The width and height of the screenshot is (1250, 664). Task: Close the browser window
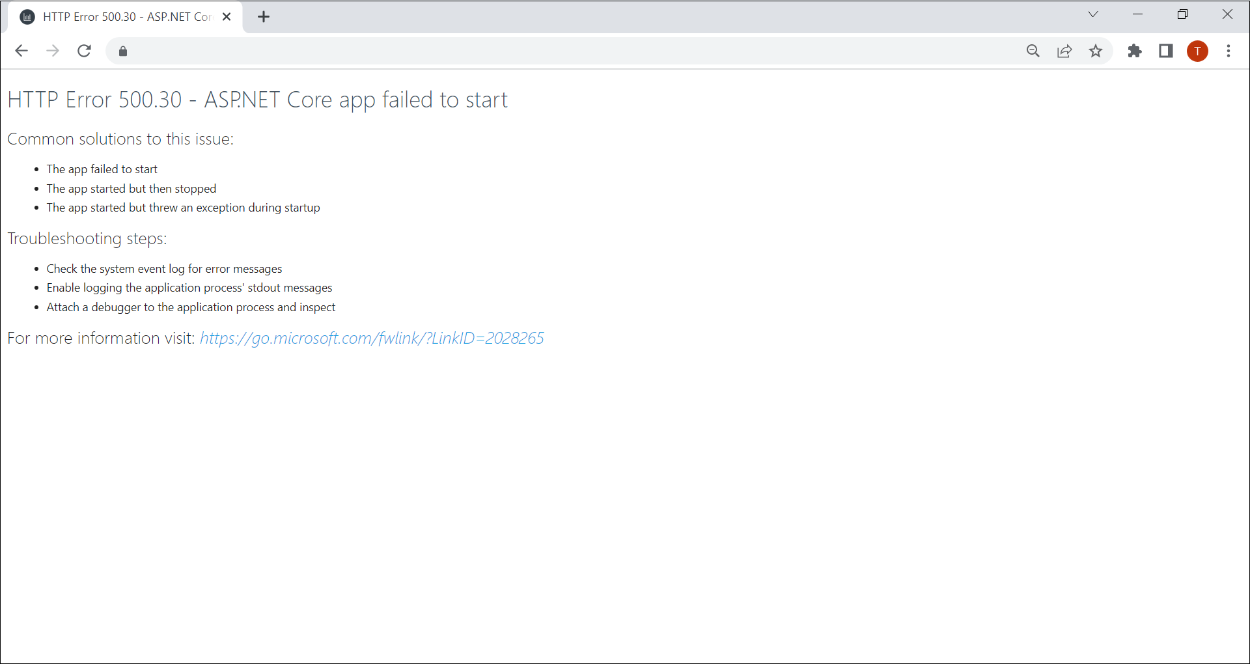(1227, 14)
